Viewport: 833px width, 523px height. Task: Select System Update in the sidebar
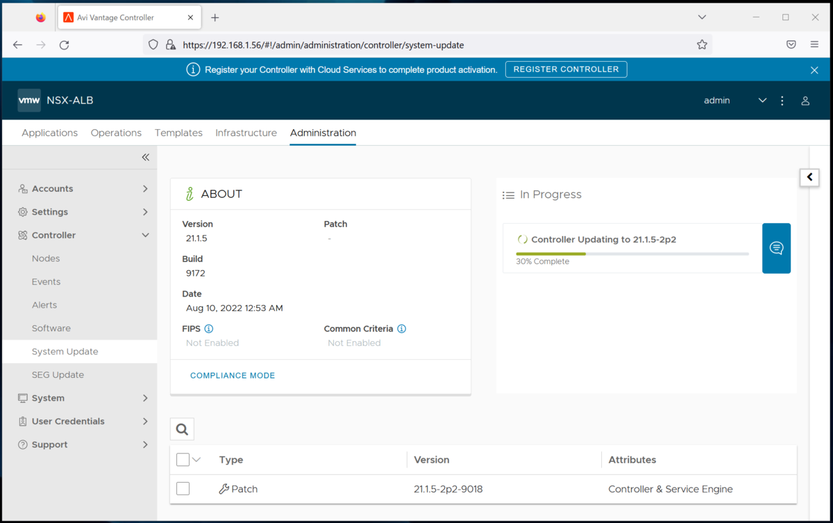(65, 351)
